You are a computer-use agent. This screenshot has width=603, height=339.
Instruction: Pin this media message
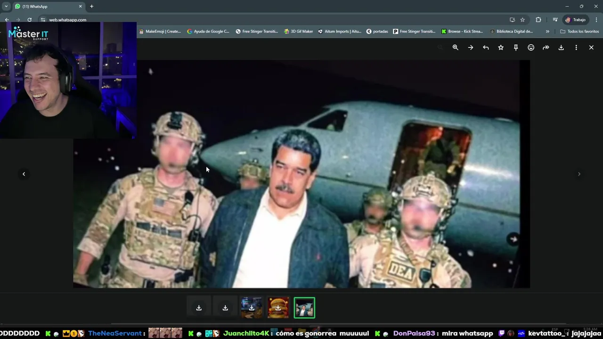[x=516, y=48]
